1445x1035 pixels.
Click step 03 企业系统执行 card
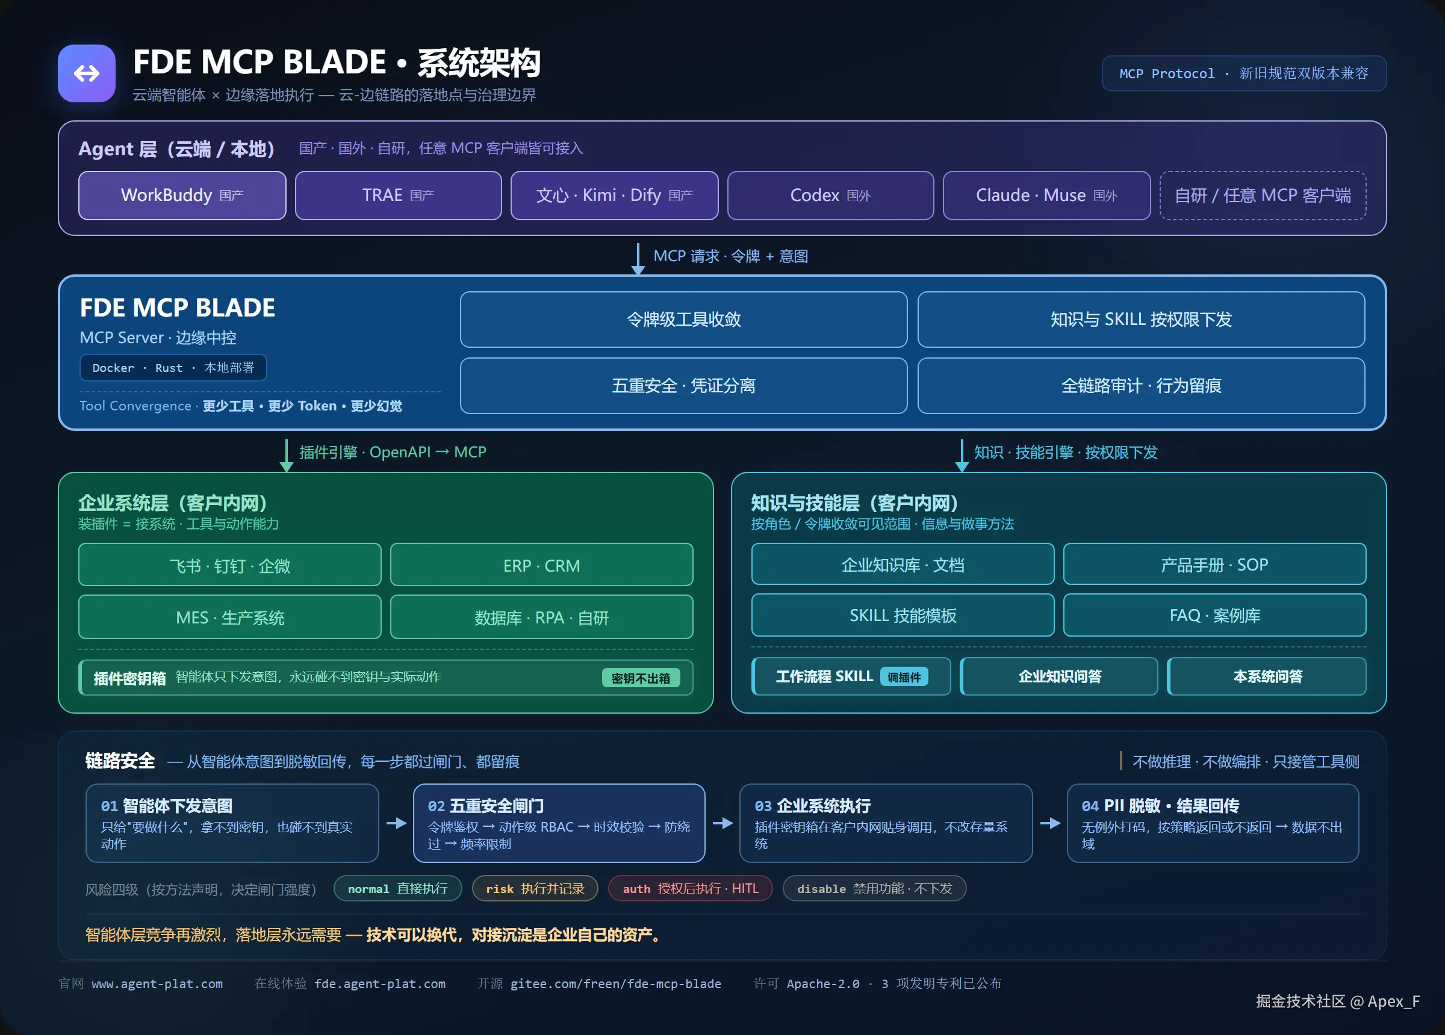point(886,823)
